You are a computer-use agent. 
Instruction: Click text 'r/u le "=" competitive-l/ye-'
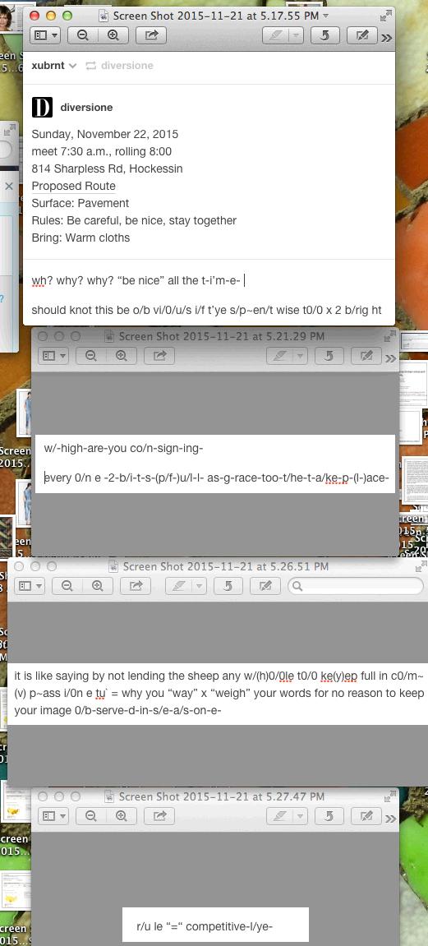point(205,925)
